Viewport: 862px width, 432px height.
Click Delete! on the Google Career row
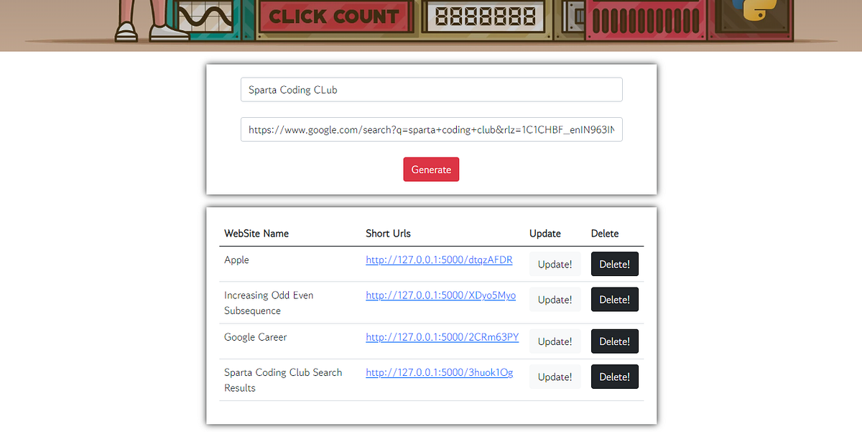(614, 341)
